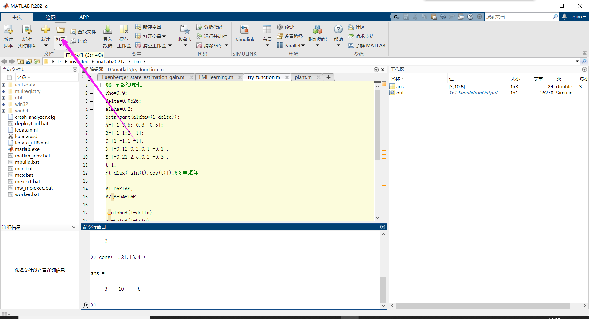Screen dimensions: 589x319
Task: Launch Simulink from the toolstrip
Action: pos(245,33)
